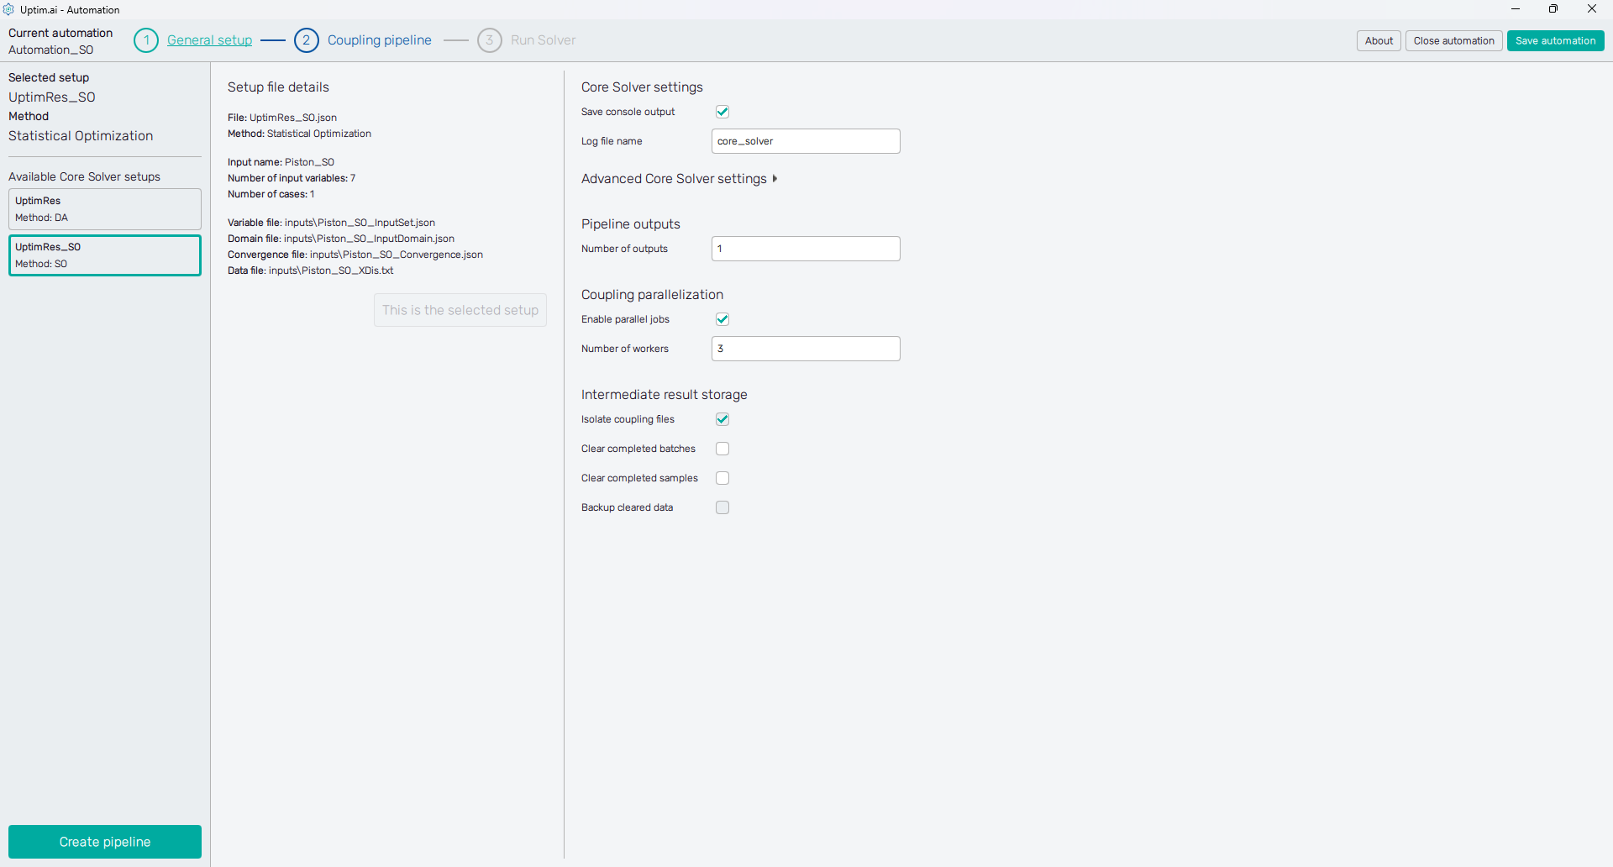Click Domain file path Piston_SO_InputDomain.json

pyautogui.click(x=369, y=239)
